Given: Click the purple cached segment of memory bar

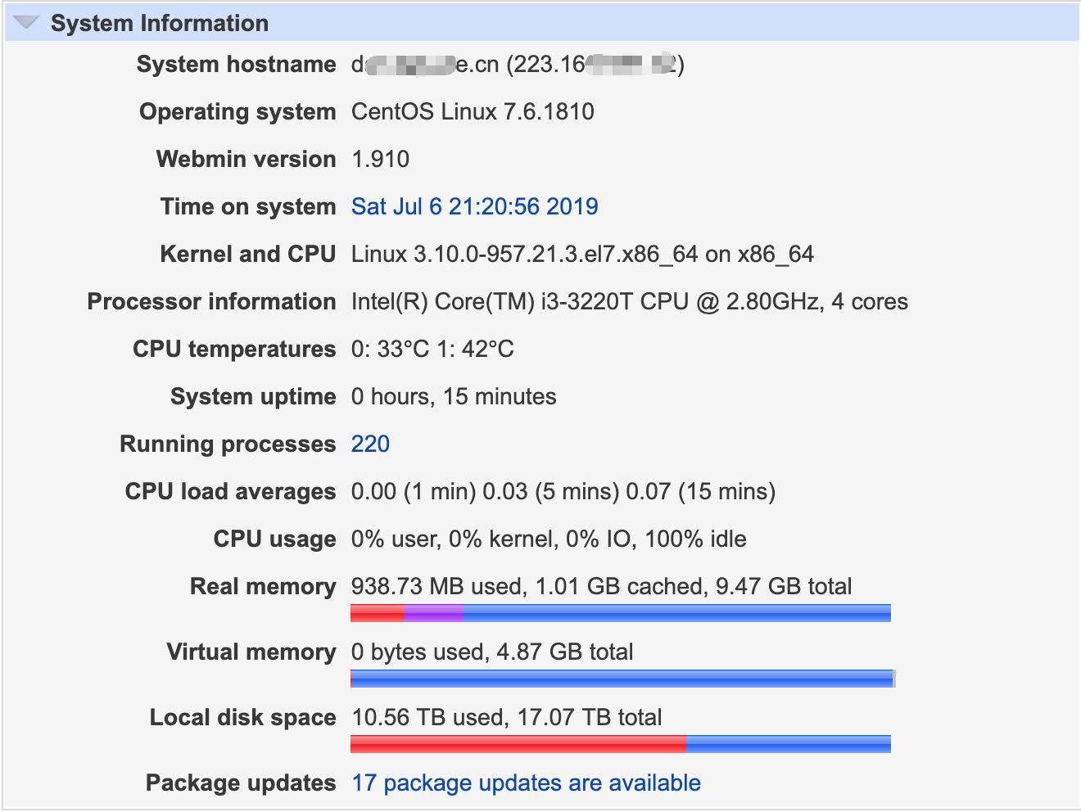Looking at the screenshot, I should pos(434,613).
